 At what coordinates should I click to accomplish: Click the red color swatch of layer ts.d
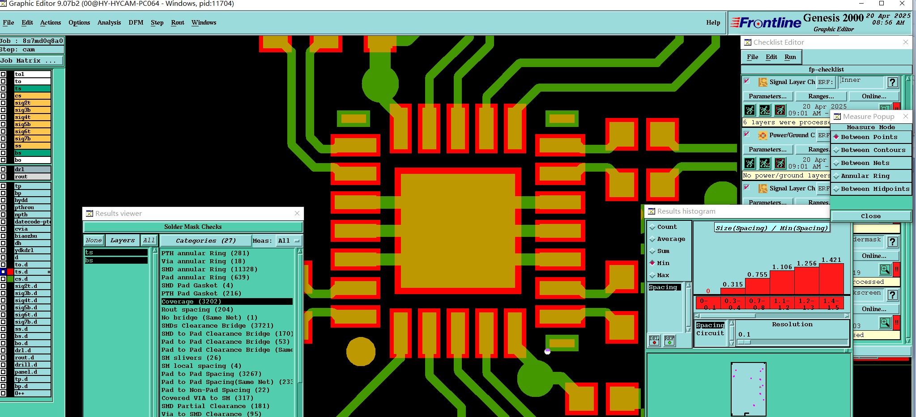click(10, 272)
